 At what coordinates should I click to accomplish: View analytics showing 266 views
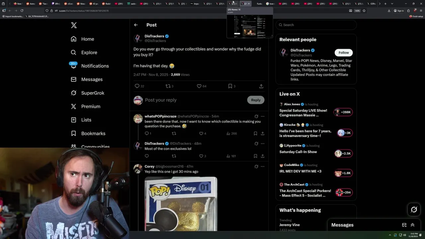point(231,133)
